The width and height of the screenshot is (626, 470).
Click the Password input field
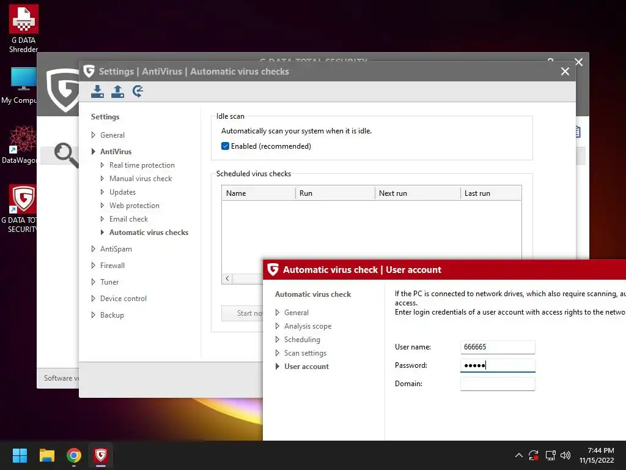(498, 365)
